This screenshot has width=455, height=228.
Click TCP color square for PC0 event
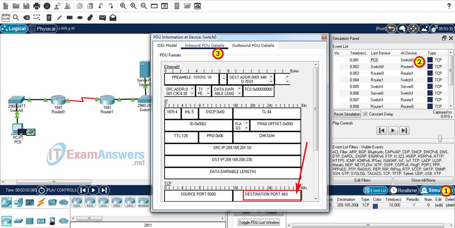[x=430, y=60]
